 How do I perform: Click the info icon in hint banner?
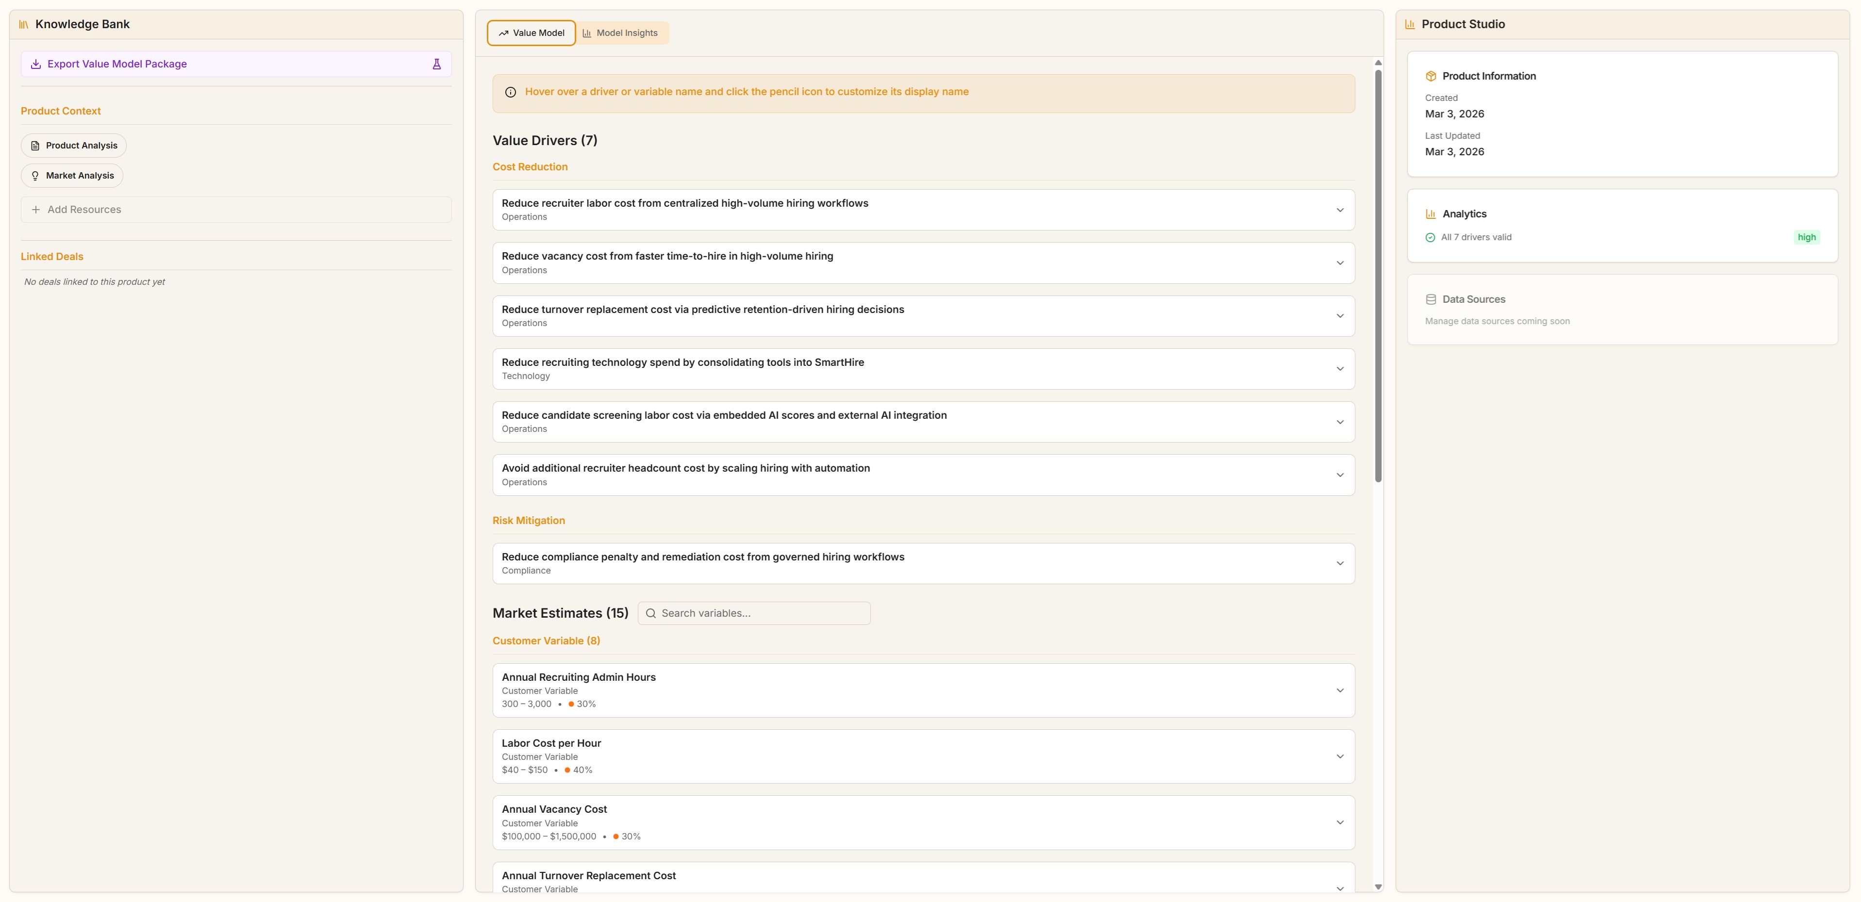[x=511, y=93]
